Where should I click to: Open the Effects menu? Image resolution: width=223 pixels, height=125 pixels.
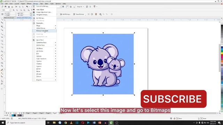click(29, 4)
